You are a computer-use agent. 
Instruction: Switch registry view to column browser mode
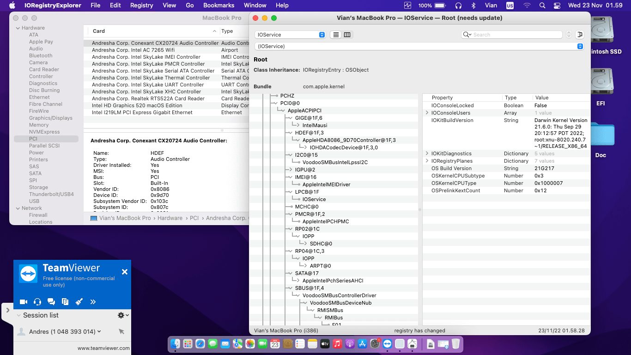[347, 35]
